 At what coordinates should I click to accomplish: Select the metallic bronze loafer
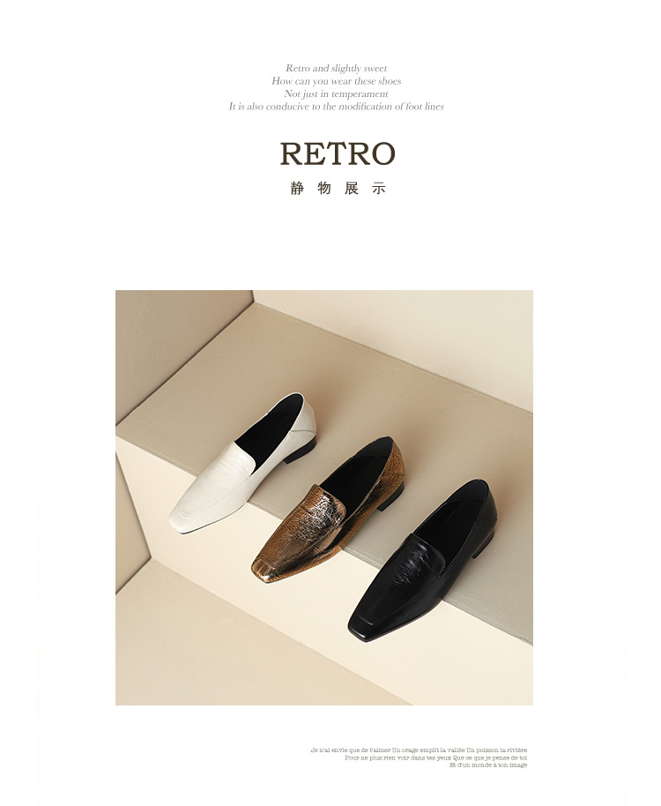328,510
